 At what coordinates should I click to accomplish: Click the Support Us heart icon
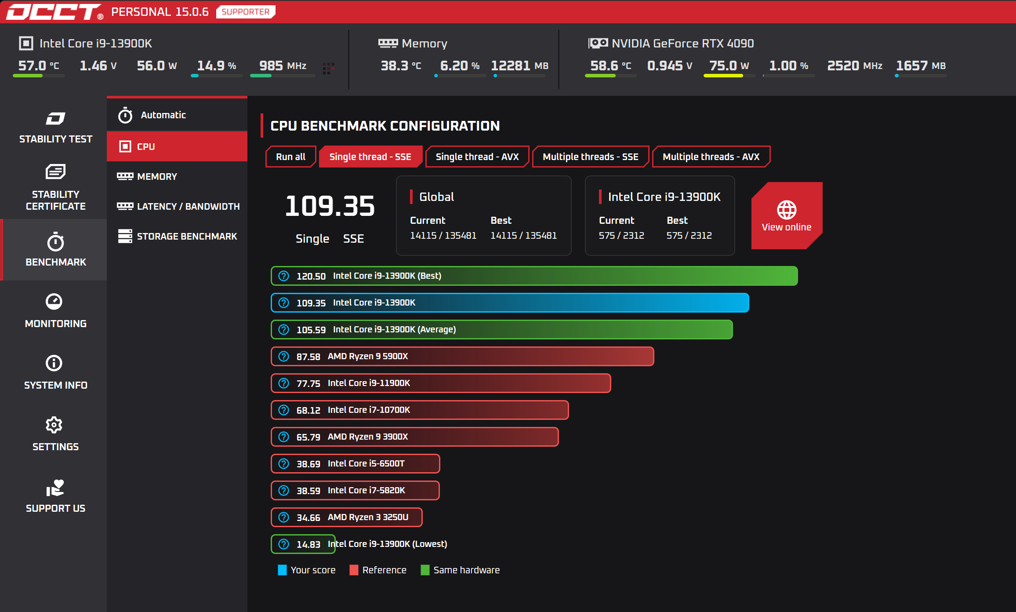tap(55, 488)
